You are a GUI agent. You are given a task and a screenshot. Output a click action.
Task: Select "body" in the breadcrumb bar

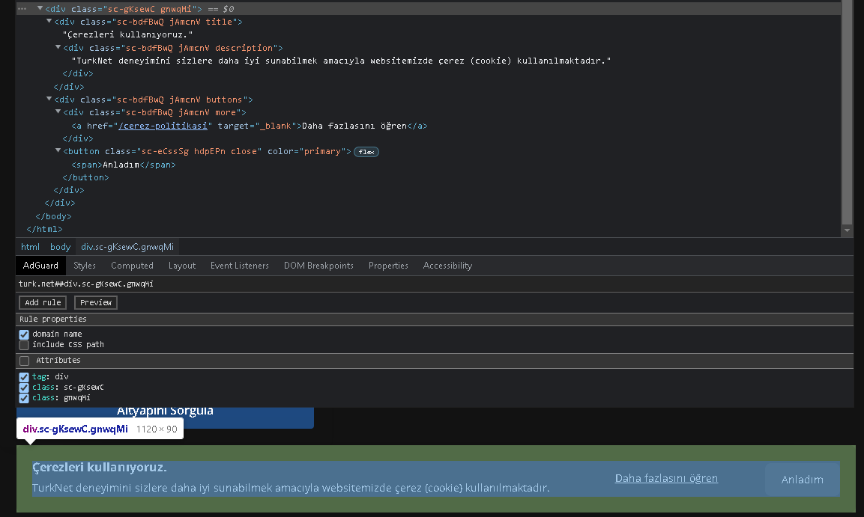pyautogui.click(x=60, y=246)
